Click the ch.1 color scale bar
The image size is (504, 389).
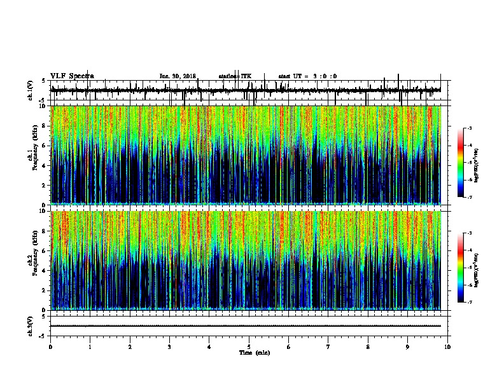461,163
